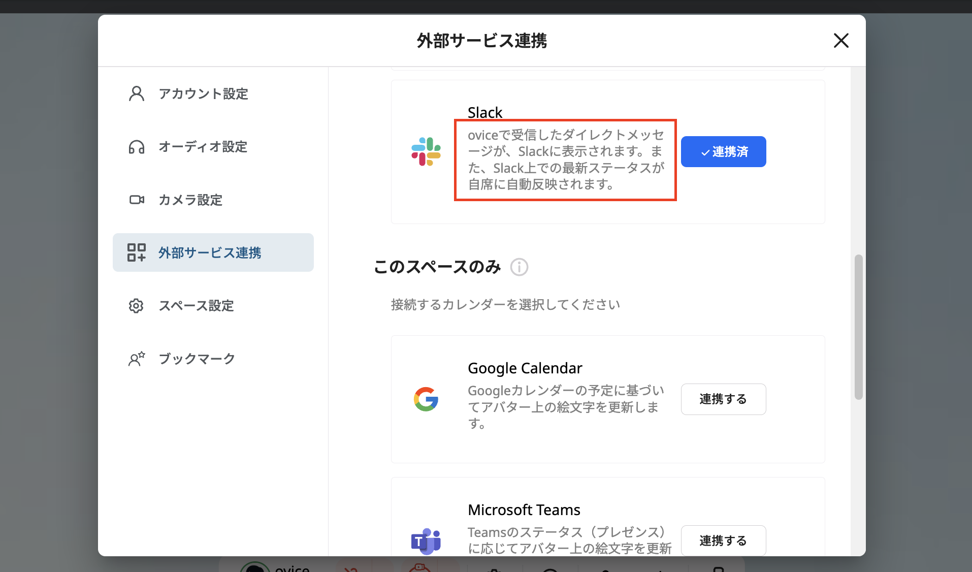The height and width of the screenshot is (572, 972).
Task: Click info icon beside このスペースのみ
Action: click(x=519, y=267)
